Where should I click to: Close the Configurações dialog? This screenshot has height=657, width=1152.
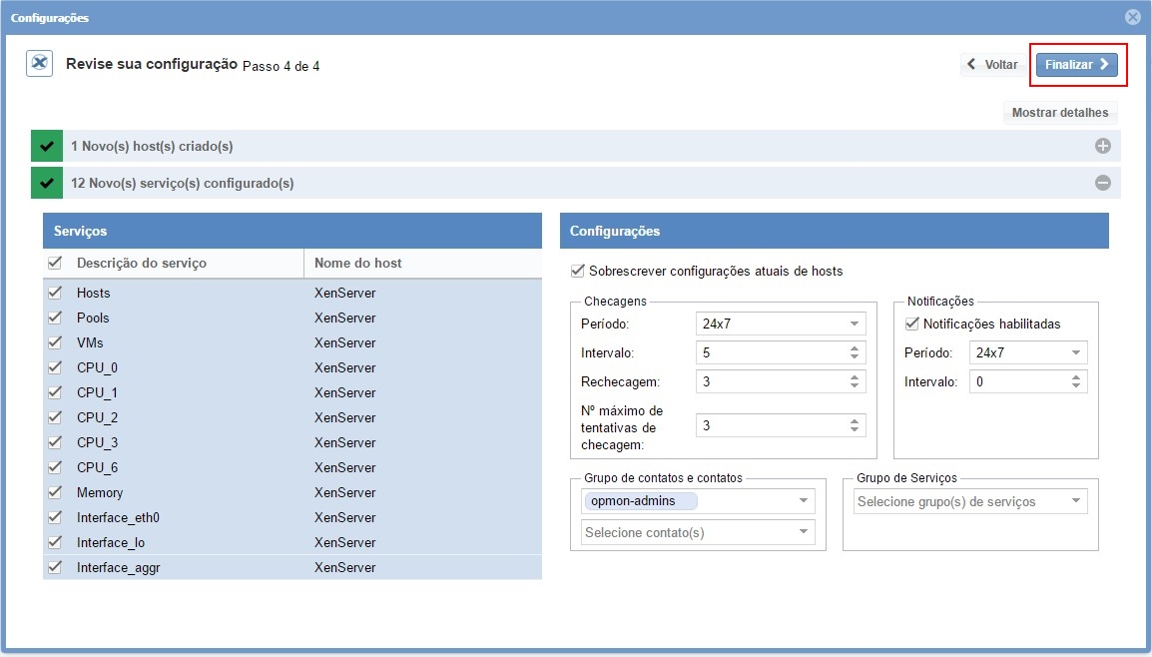click(1132, 17)
